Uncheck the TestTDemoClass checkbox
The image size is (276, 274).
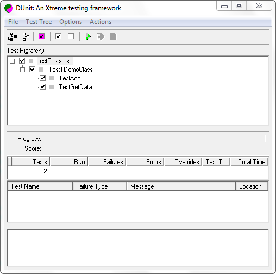click(x=33, y=69)
